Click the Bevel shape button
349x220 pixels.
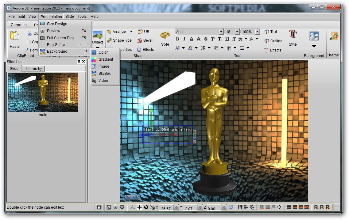click(145, 40)
